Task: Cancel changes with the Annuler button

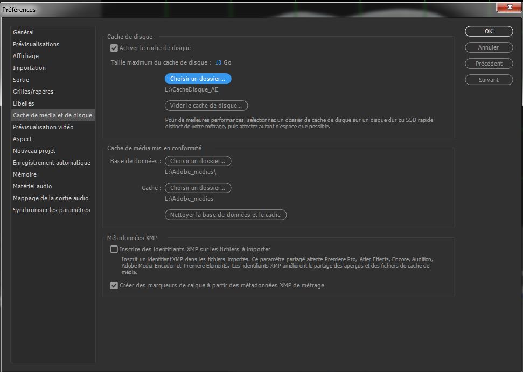Action: (489, 47)
